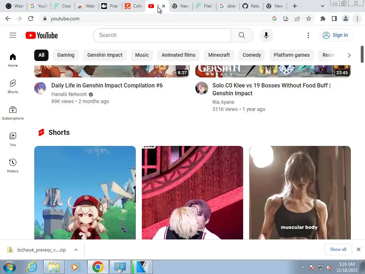Open the Extensions puzzle icon

(323, 19)
